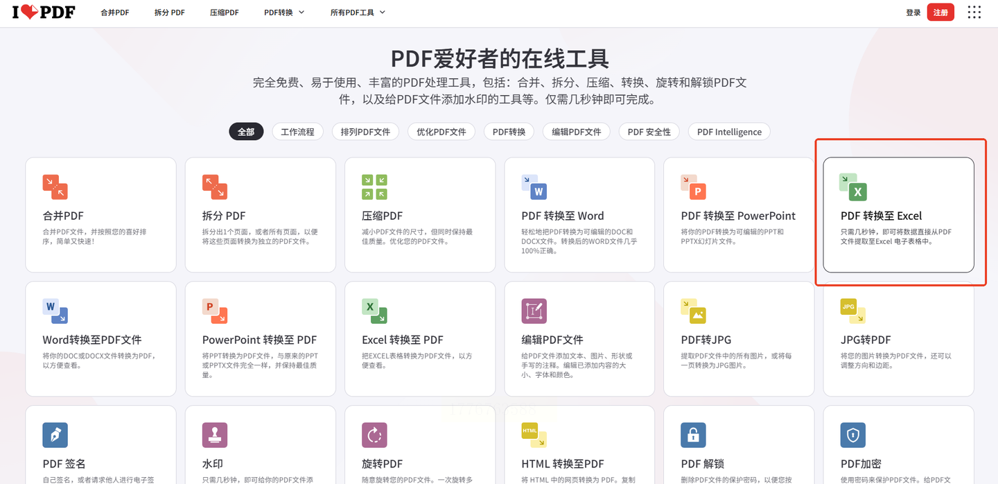The width and height of the screenshot is (998, 484).
Task: Open 拆分 PDF in the top navigation
Action: (170, 12)
